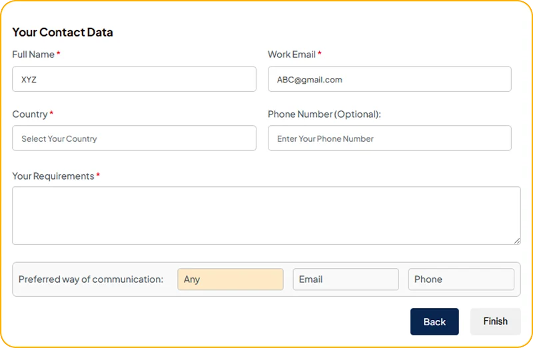This screenshot has width=533, height=348.
Task: Click the Country field label
Action: [x=30, y=114]
